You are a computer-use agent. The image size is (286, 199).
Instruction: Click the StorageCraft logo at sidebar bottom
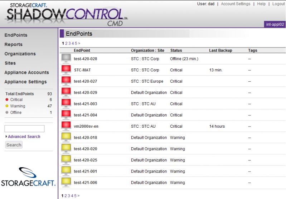click(28, 177)
